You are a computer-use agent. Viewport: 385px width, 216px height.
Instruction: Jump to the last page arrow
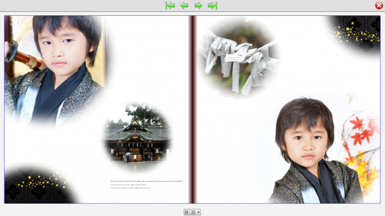coord(212,6)
